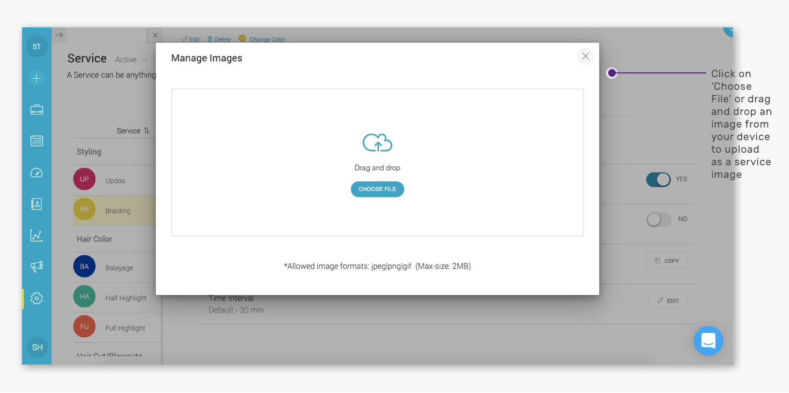Click the Styling category heading
The width and height of the screenshot is (789, 393).
coord(89,152)
